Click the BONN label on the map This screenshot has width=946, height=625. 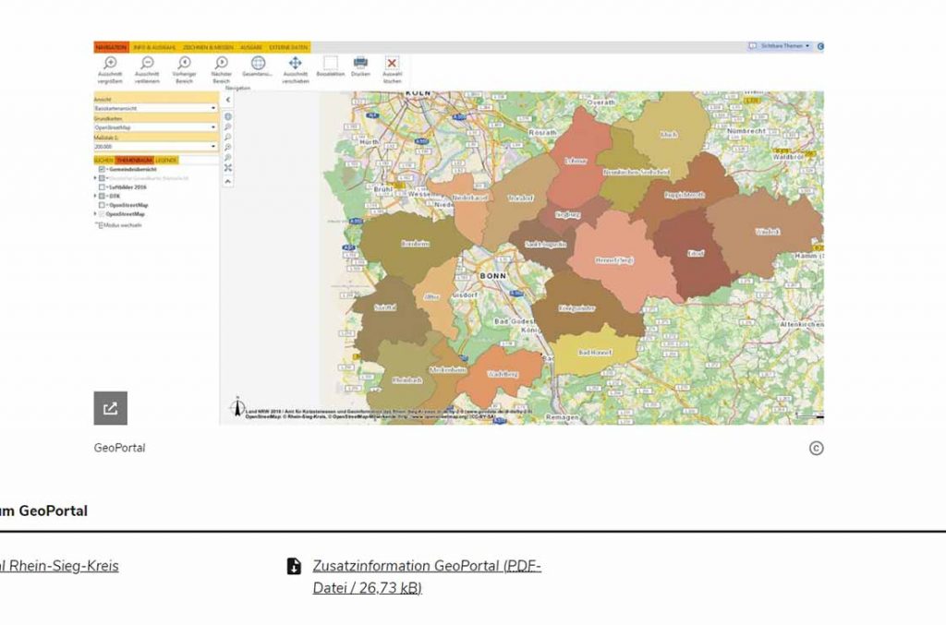[x=493, y=276]
